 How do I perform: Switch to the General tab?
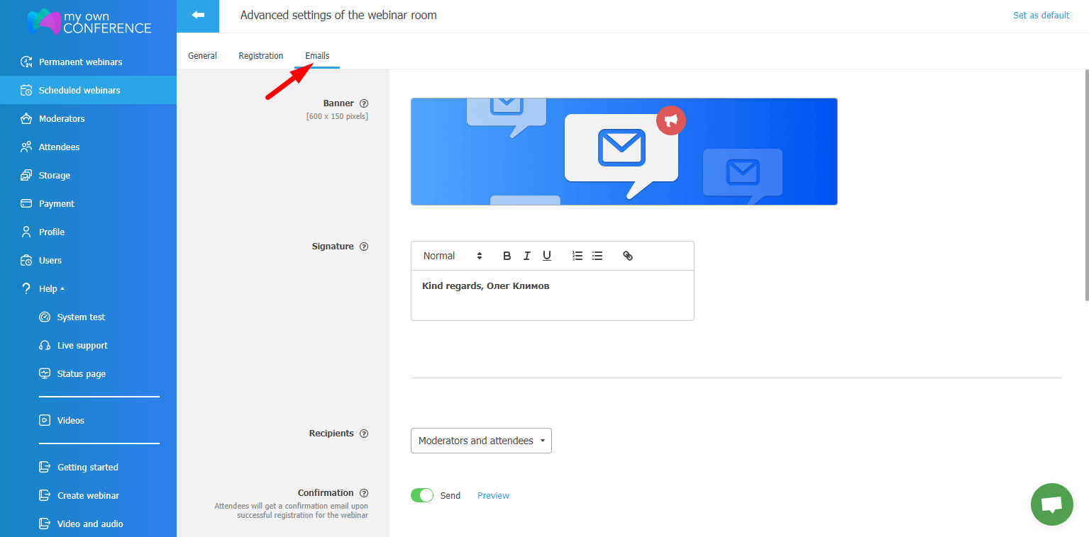(202, 55)
